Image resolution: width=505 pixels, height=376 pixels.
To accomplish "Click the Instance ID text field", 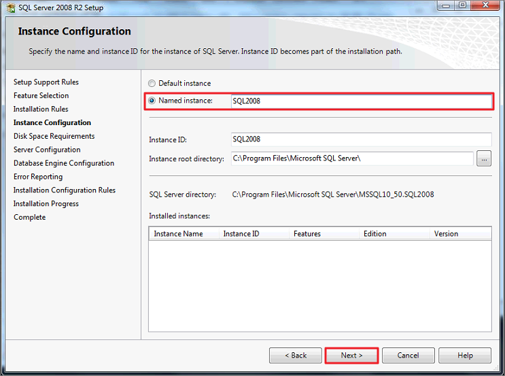I will pos(362,139).
